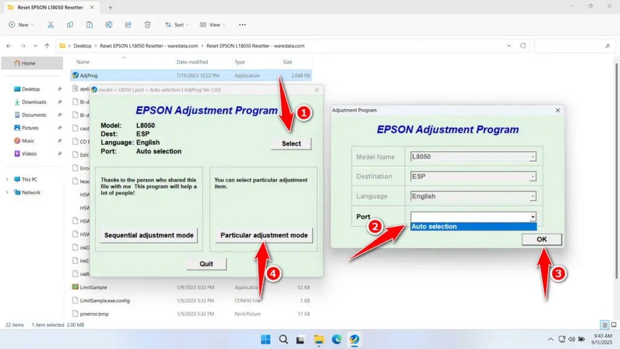This screenshot has height=349, width=620.
Task: Expand the This PC tree node
Action: (x=7, y=179)
